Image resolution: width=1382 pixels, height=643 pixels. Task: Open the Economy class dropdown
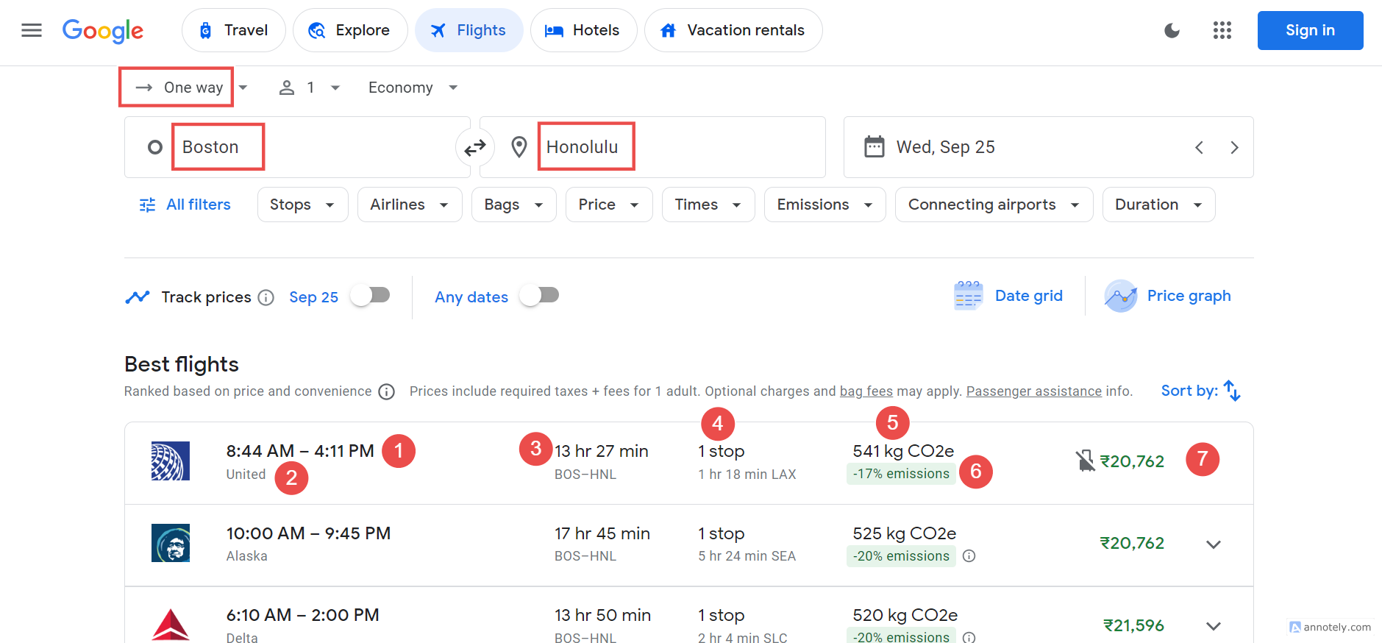(413, 88)
